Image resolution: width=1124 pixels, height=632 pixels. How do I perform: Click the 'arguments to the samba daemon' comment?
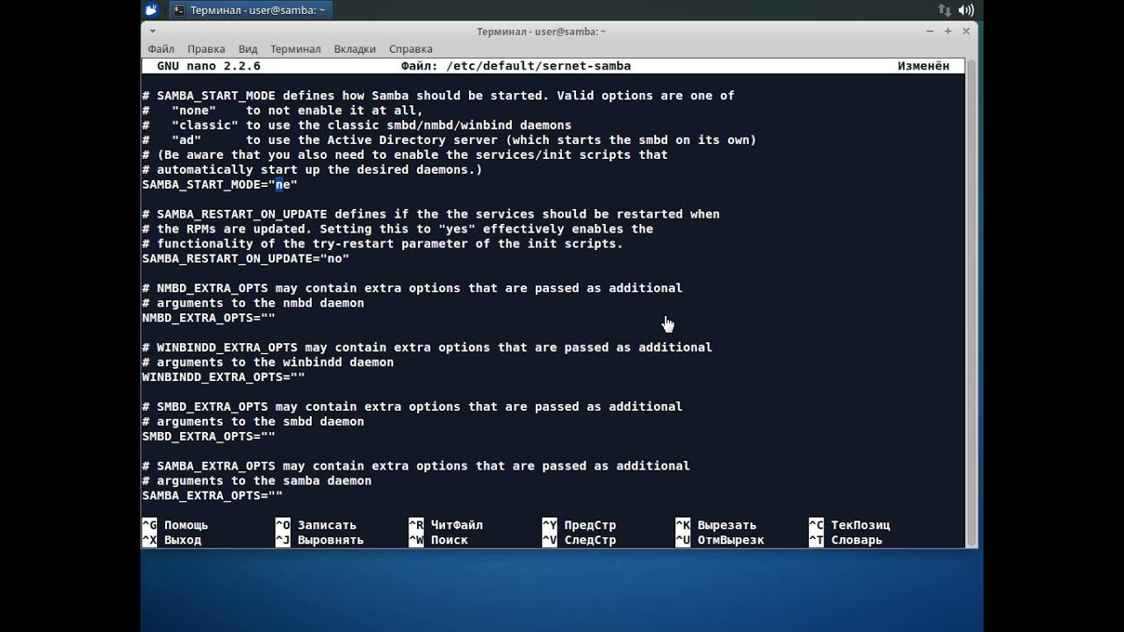click(x=256, y=481)
